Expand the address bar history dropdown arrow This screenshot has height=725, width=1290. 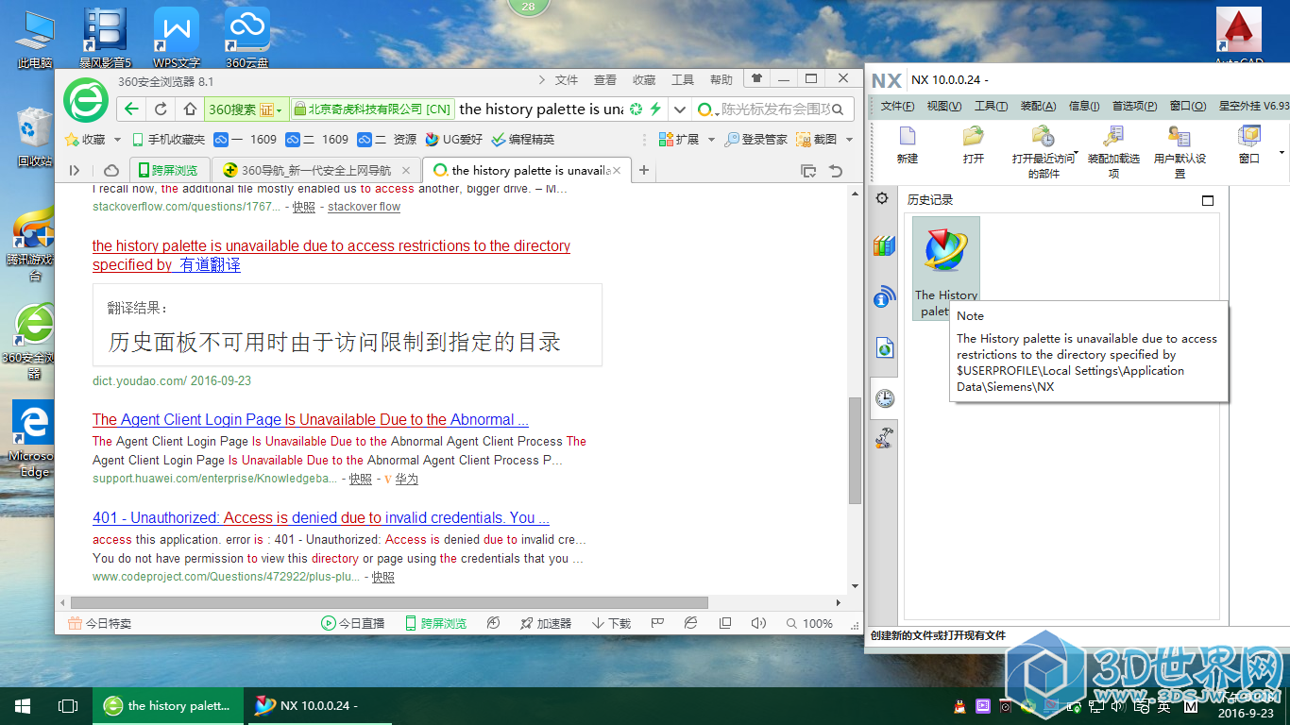[x=680, y=110]
